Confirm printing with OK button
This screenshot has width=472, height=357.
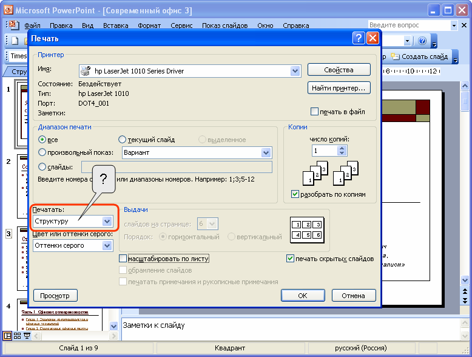pyautogui.click(x=303, y=296)
